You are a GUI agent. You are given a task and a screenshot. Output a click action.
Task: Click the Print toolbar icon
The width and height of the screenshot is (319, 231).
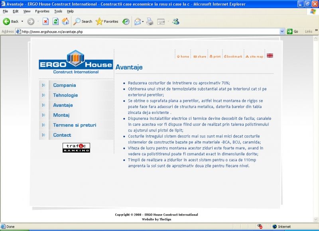(150, 22)
